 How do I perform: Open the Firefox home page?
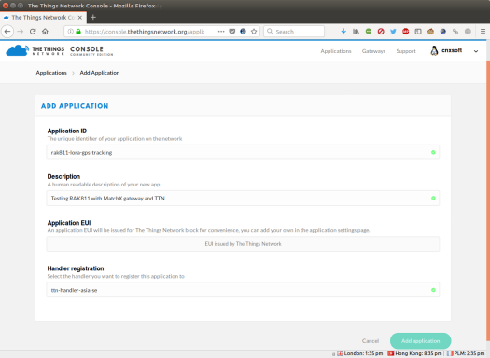(46, 32)
